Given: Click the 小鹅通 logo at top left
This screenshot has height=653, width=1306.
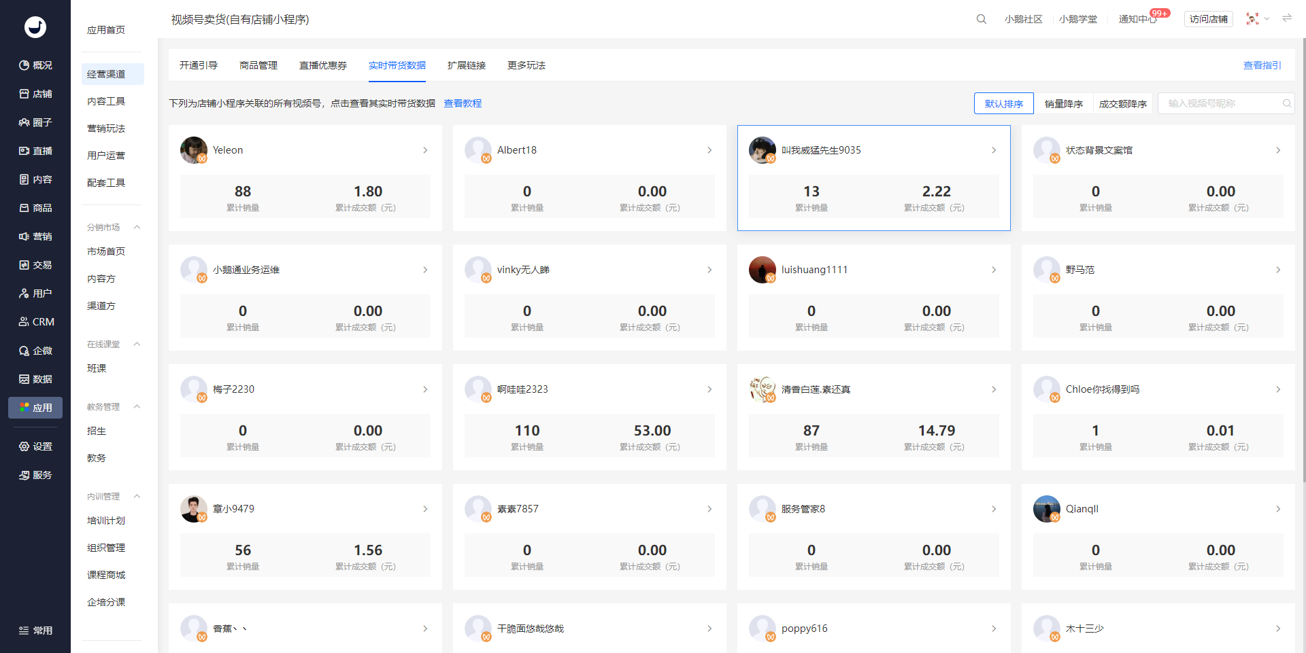Looking at the screenshot, I should click(35, 27).
